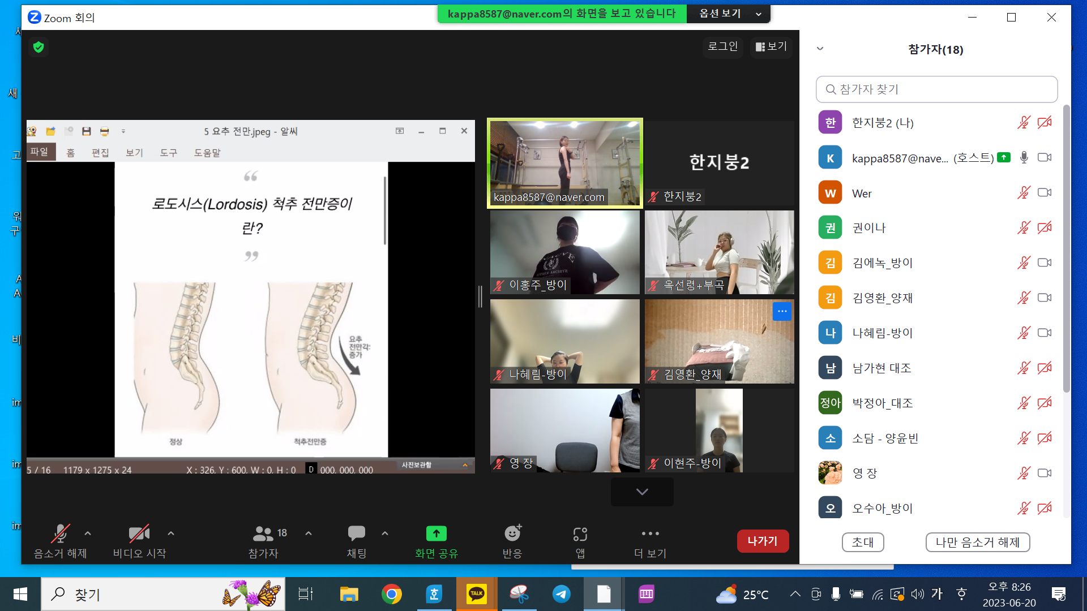Open the 로그인 menu item

point(723,46)
